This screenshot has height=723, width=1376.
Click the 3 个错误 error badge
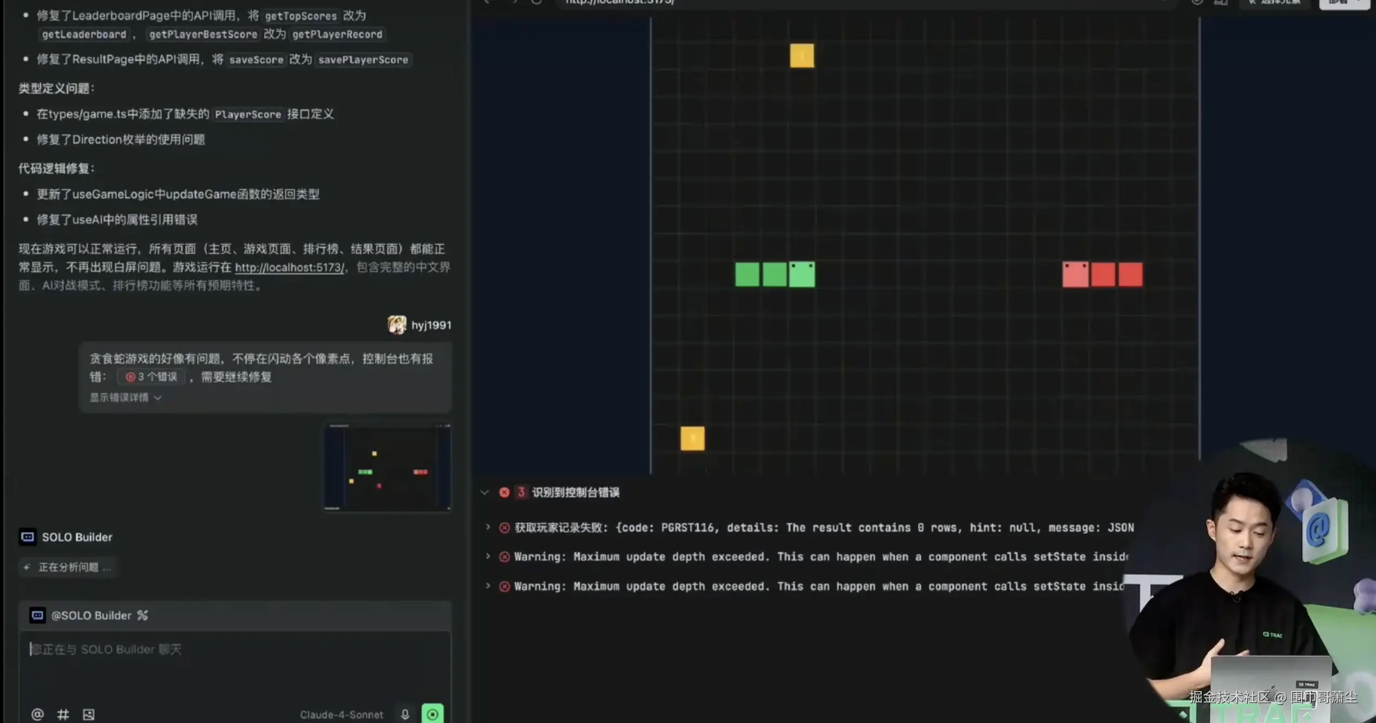click(x=152, y=377)
